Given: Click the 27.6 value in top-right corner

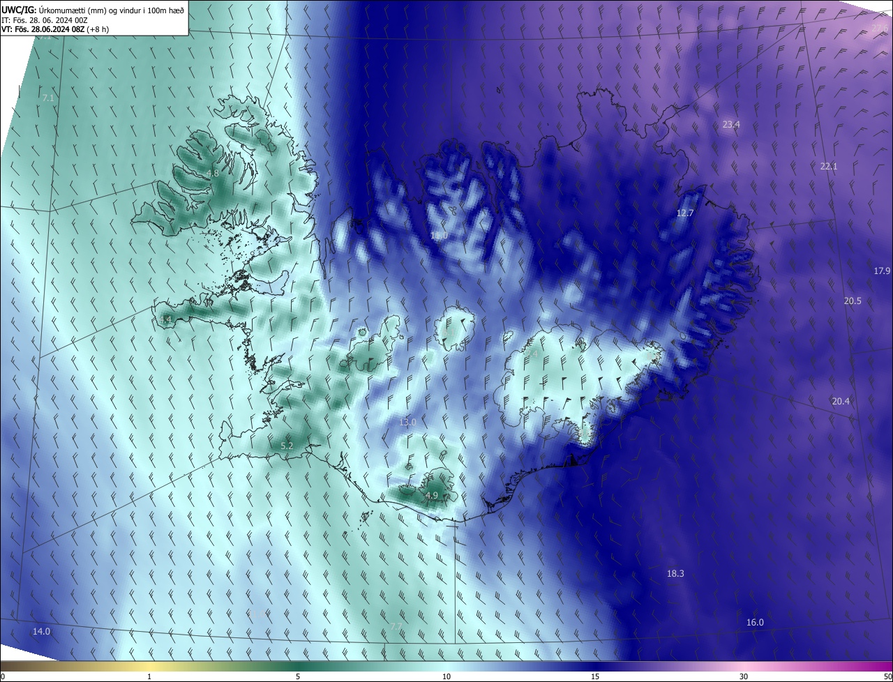Looking at the screenshot, I should [x=880, y=28].
